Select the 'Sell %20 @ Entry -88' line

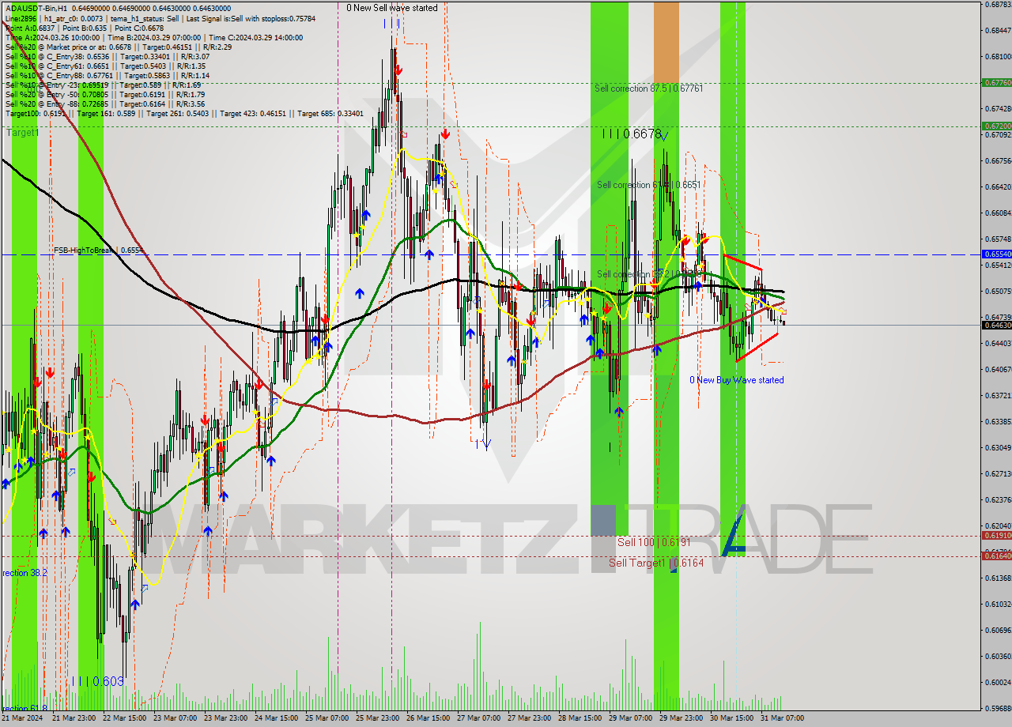click(105, 104)
